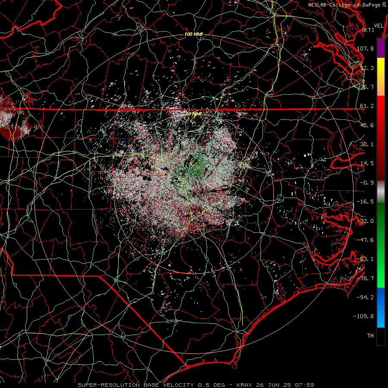
Task: Select the 76.7 velocity scale value
Action: tap(367, 87)
